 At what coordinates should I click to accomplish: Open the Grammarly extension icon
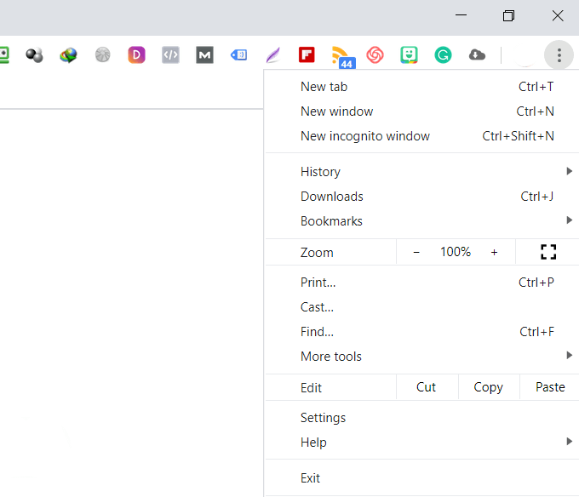[443, 55]
